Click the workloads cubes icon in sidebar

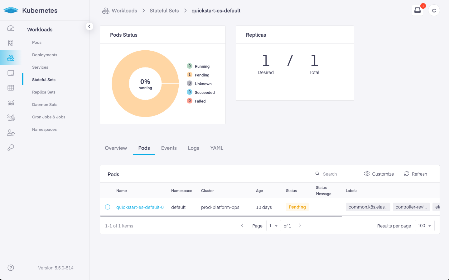click(11, 58)
